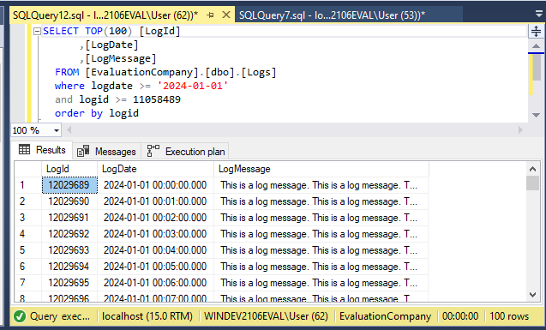
Task: Click the editor scroll down arrow
Action: click(x=536, y=115)
